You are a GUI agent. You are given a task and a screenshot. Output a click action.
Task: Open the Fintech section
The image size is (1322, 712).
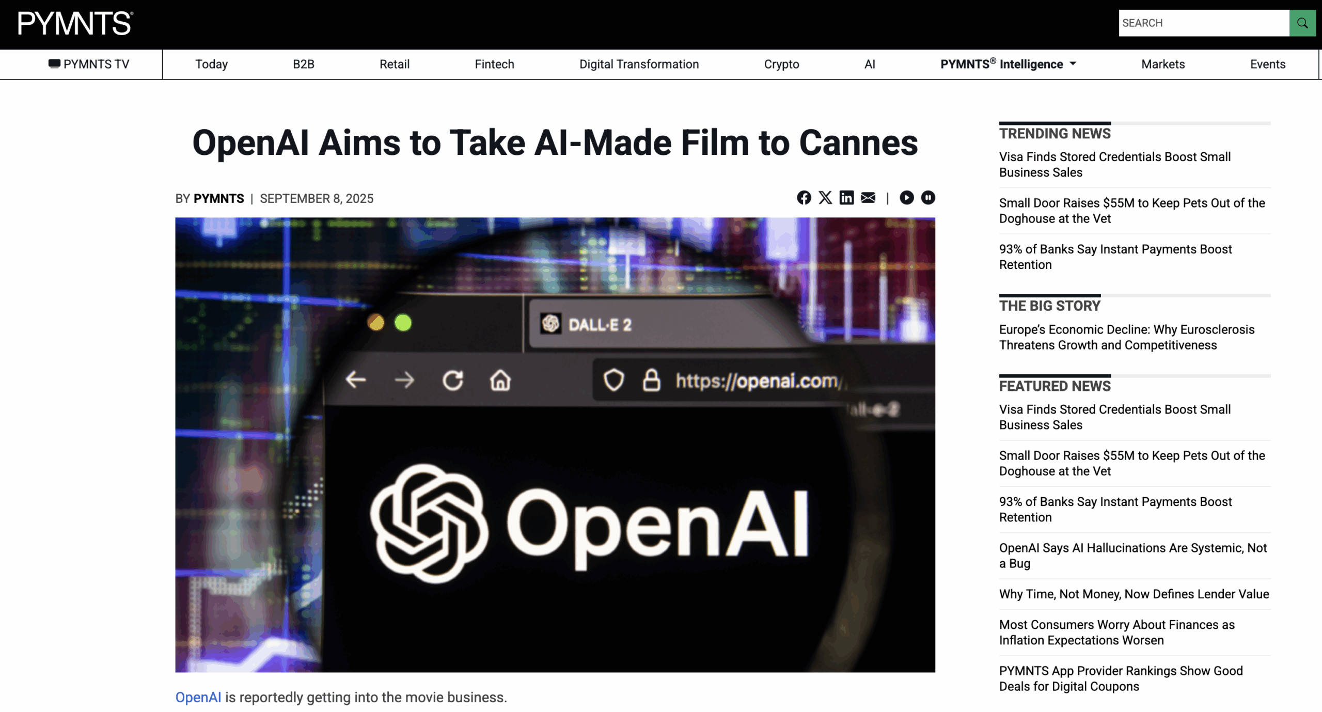(x=495, y=64)
